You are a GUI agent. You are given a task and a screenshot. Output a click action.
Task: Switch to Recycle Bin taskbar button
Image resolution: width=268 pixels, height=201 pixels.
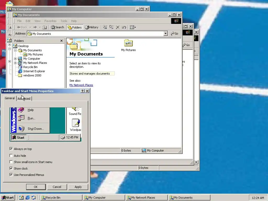(x=61, y=198)
